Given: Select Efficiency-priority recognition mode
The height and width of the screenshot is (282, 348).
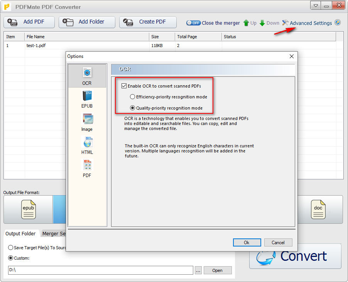Looking at the screenshot, I should [132, 97].
